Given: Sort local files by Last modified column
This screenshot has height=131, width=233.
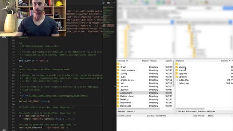Looking at the screenshot, I should coord(169,61).
